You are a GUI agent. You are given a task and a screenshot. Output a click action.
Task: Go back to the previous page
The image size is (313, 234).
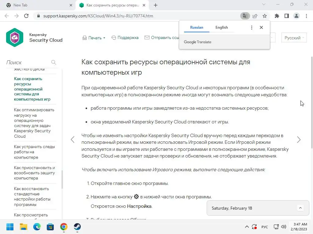coord(7,16)
